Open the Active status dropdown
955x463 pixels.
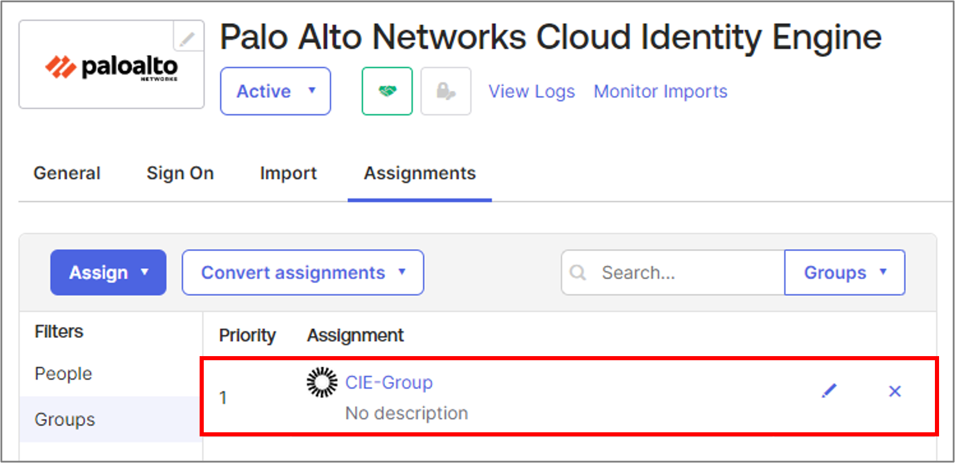275,91
